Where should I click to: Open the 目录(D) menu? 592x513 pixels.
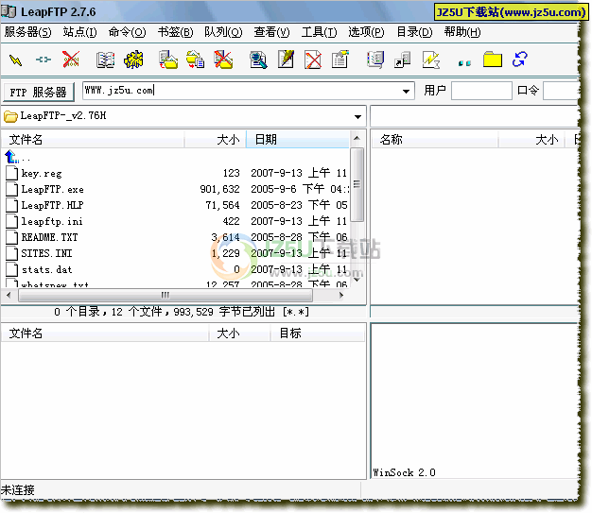coord(414,32)
